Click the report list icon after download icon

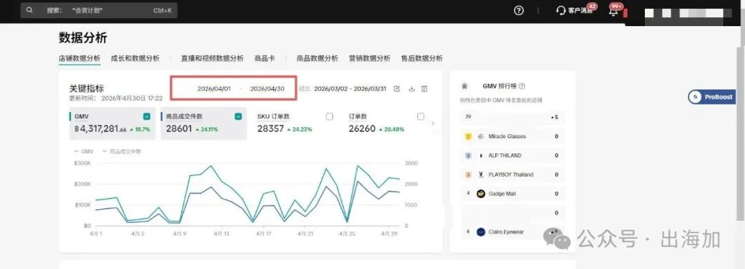pos(424,89)
